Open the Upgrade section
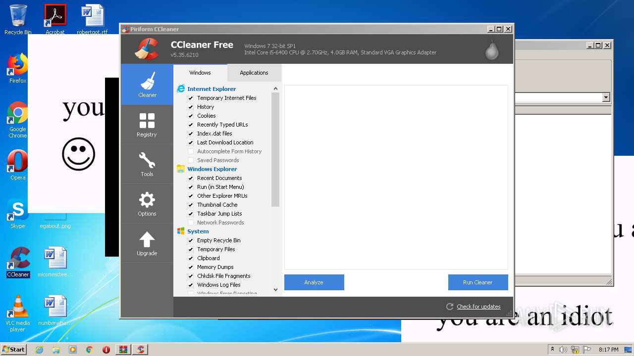The height and width of the screenshot is (356, 634). [147, 243]
